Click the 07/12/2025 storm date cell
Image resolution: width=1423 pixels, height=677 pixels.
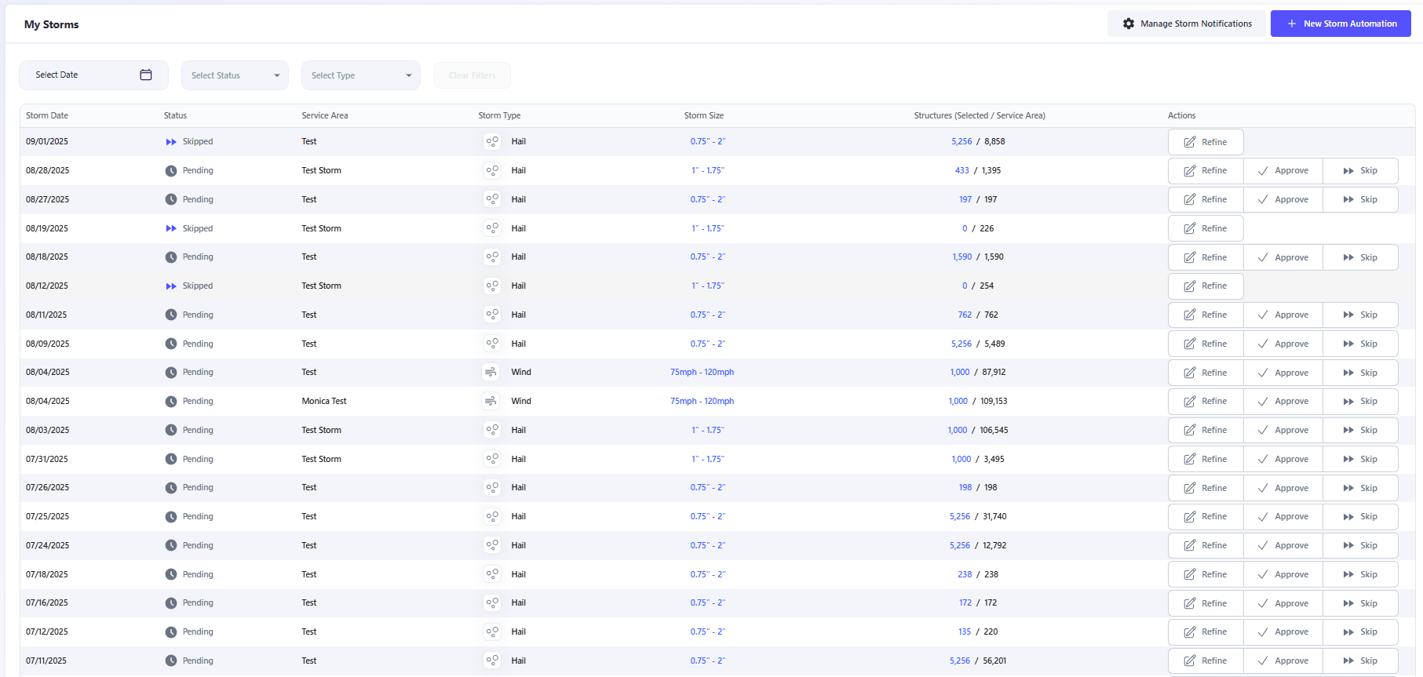(47, 632)
